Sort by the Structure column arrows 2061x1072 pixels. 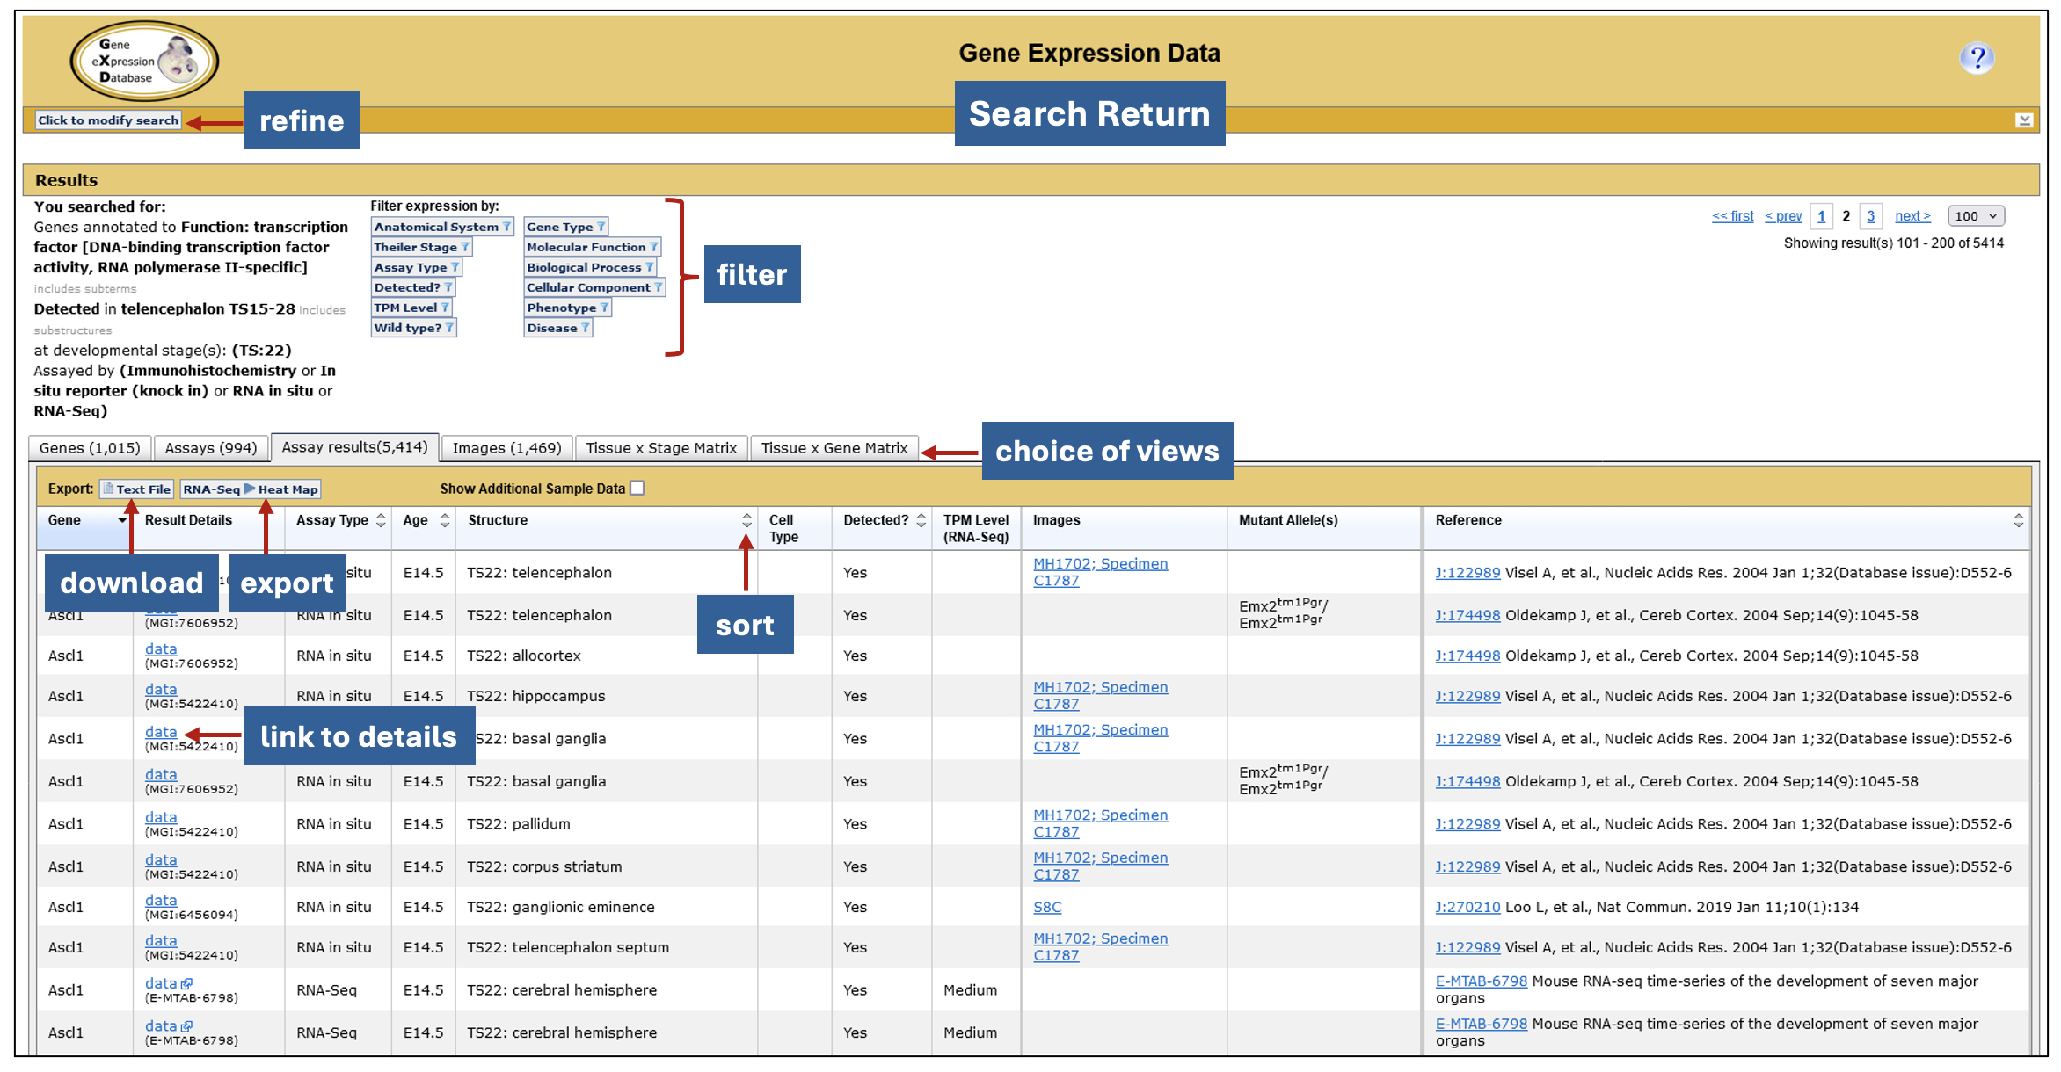pyautogui.click(x=746, y=520)
